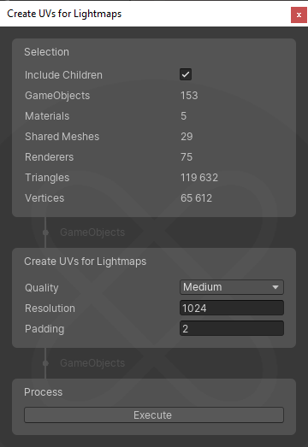Focus the Padding field showing 2
This screenshot has width=308, height=447.
click(x=232, y=328)
